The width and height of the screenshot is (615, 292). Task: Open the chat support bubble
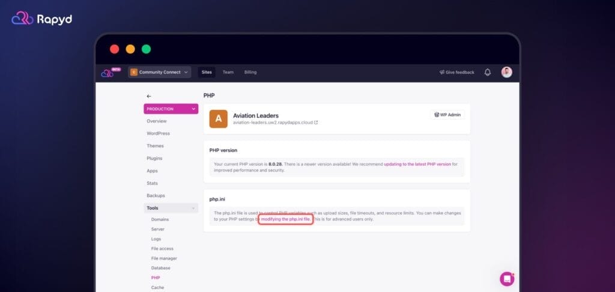point(507,279)
